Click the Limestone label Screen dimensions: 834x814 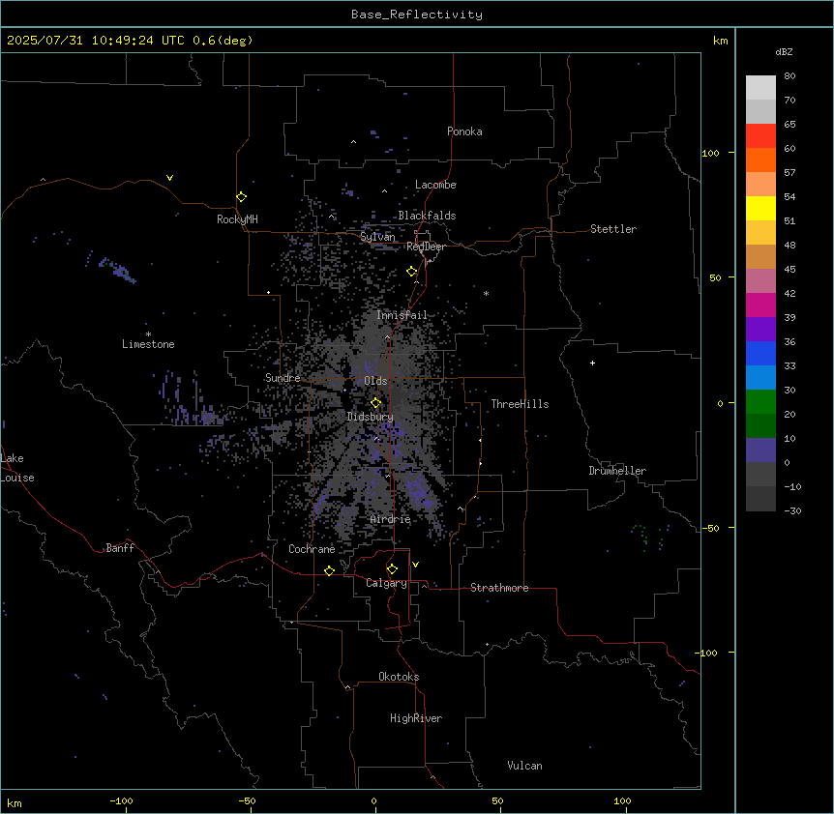148,344
